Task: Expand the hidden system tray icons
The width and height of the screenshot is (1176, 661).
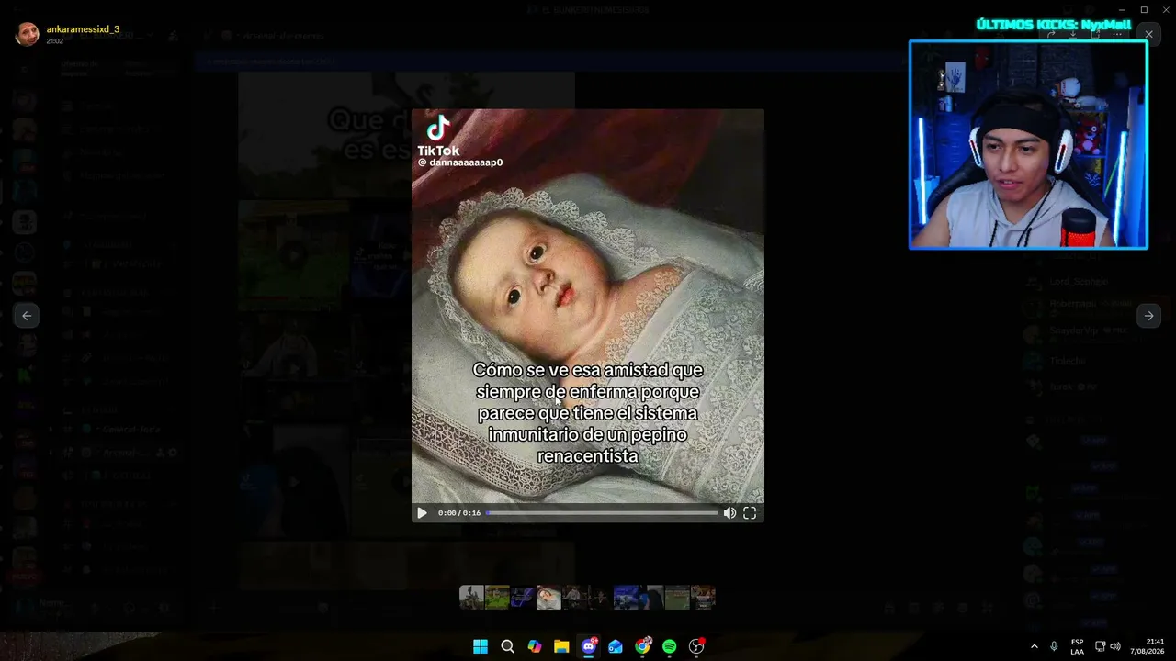Action: pyautogui.click(x=1034, y=646)
